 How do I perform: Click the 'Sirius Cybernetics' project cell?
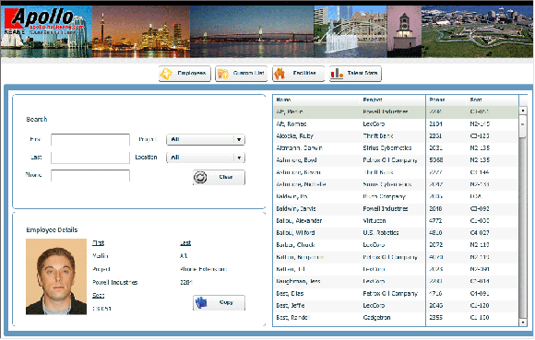387,148
